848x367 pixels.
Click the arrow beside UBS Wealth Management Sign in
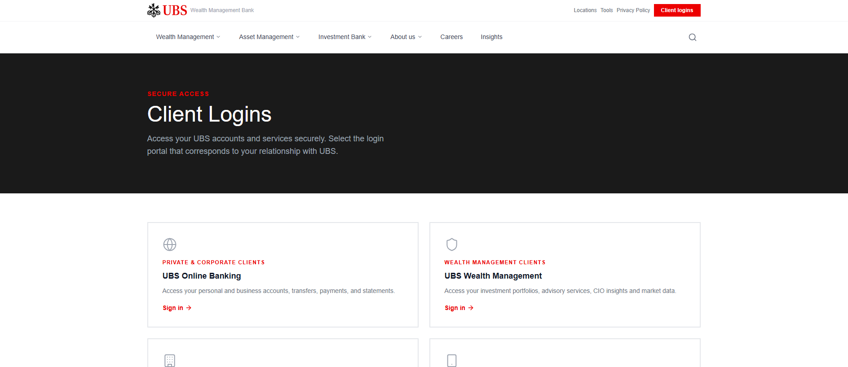[471, 308]
